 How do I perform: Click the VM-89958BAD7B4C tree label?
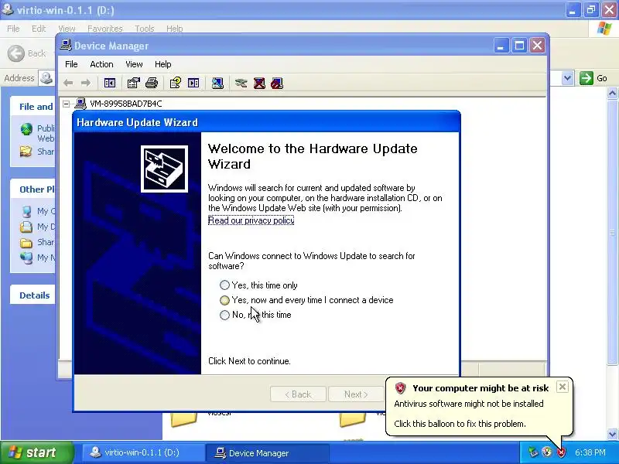[x=126, y=104]
